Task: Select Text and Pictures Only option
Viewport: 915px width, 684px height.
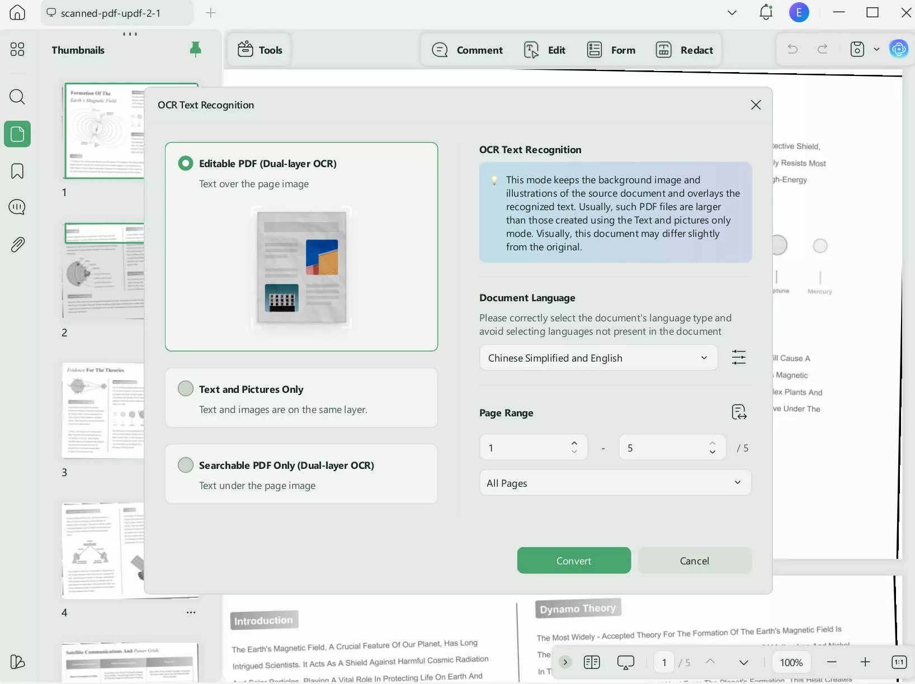Action: point(186,389)
